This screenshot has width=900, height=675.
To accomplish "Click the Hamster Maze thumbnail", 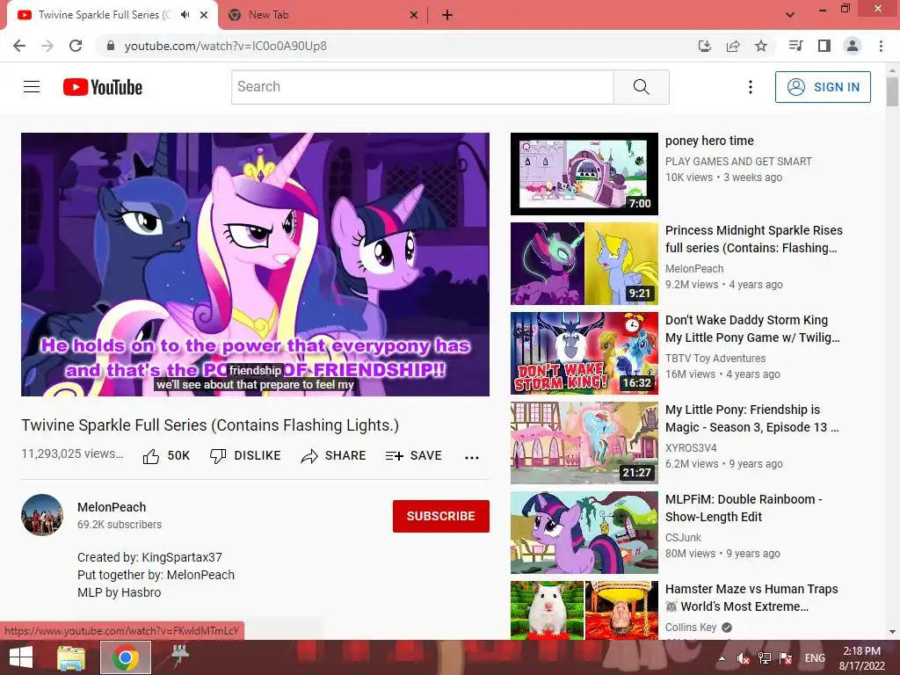I will 584,610.
